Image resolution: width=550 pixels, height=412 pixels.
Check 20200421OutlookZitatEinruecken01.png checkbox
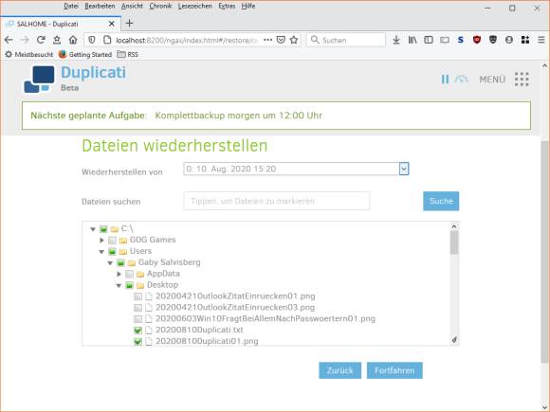coord(138,296)
